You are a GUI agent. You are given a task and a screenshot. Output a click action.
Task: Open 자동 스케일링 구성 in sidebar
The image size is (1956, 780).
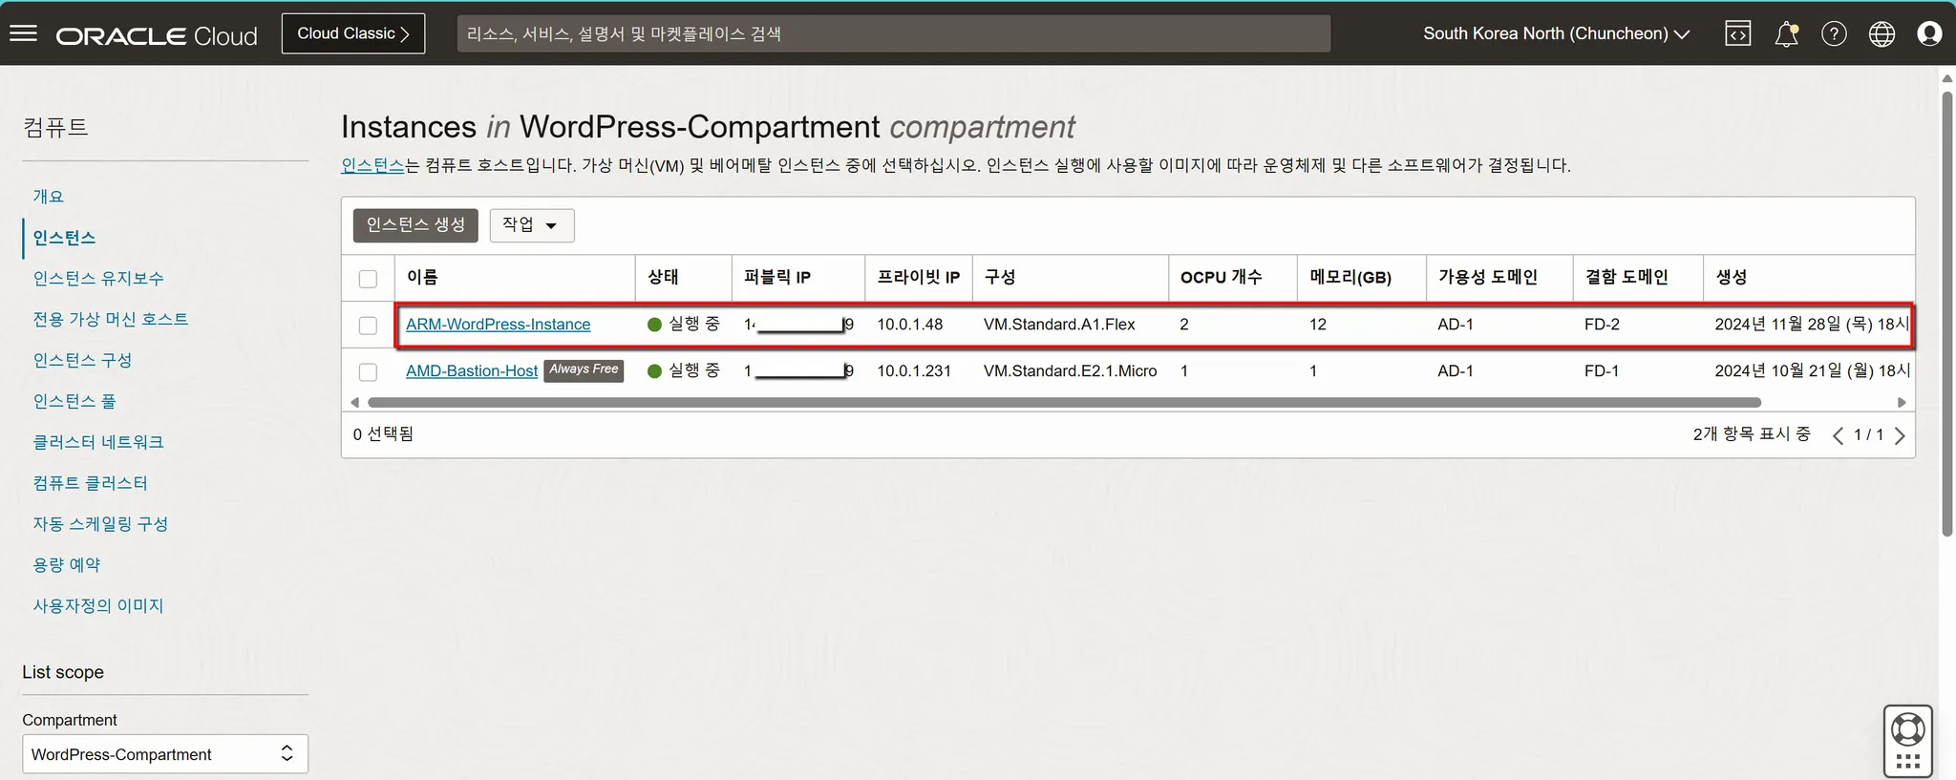pos(100,523)
